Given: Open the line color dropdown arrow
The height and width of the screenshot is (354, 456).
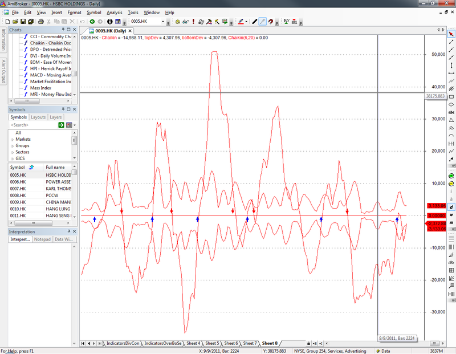Looking at the screenshot, I should 246,22.
